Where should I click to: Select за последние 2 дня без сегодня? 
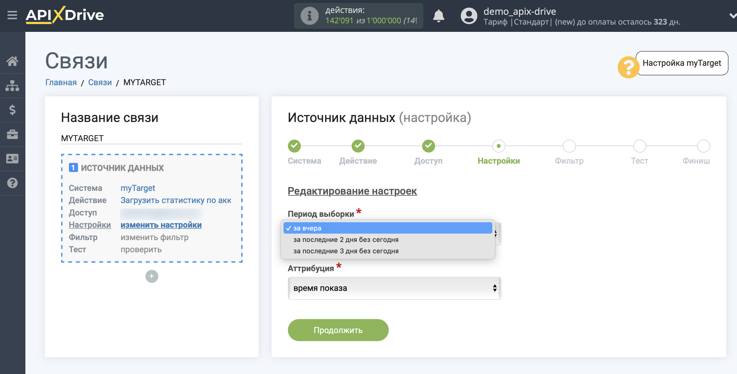(x=388, y=240)
